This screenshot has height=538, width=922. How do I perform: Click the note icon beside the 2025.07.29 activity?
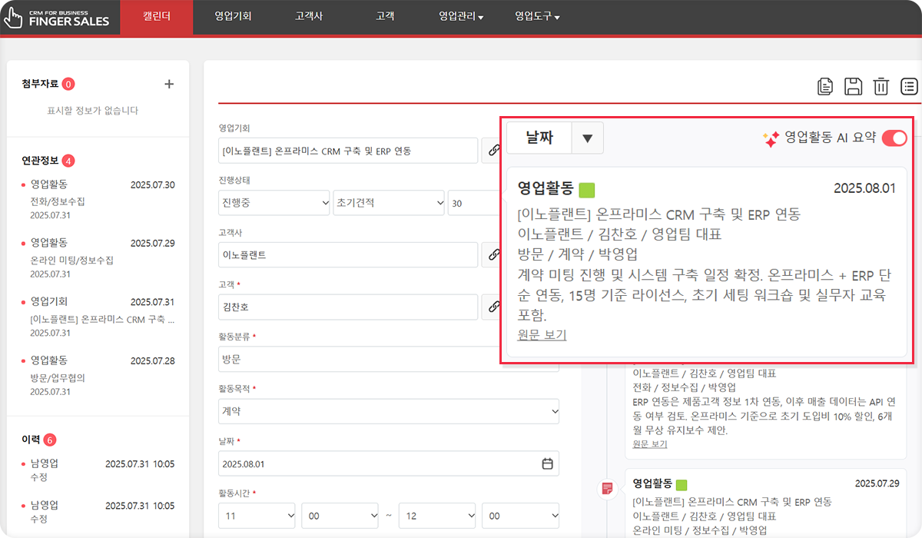(608, 488)
